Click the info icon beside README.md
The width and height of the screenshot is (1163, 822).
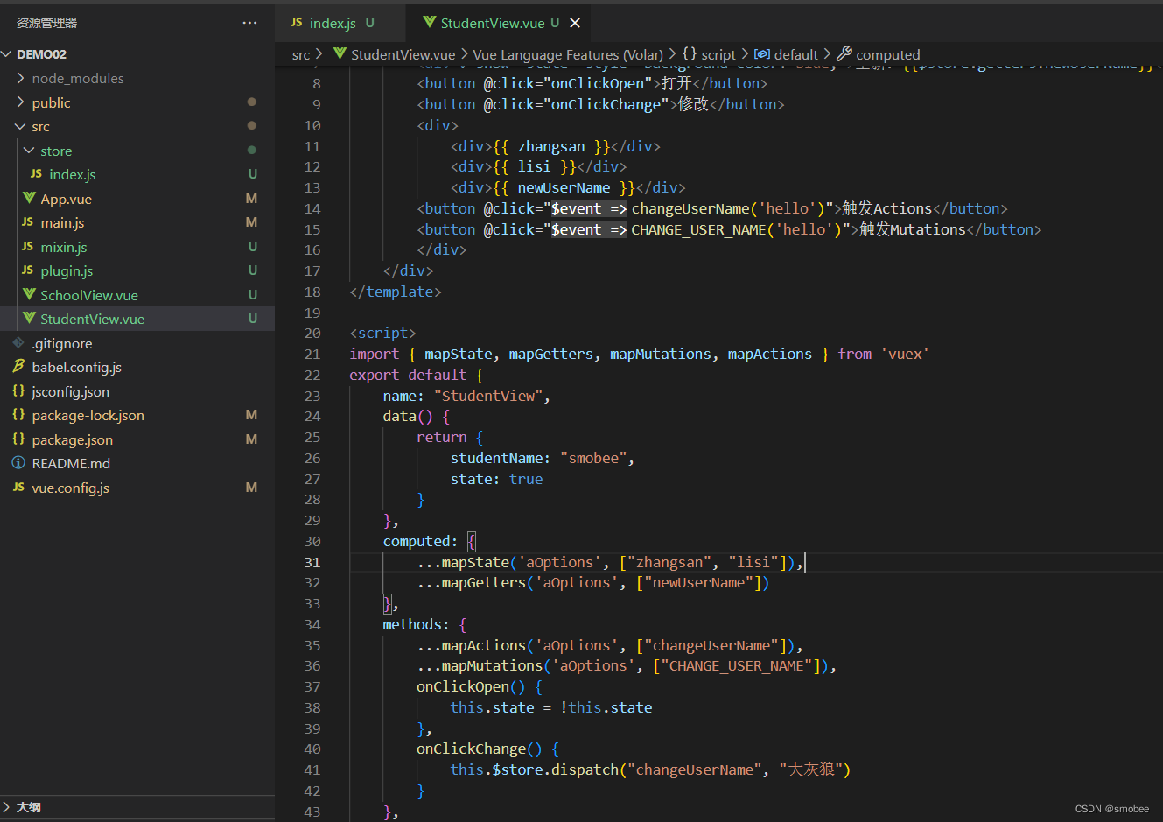[18, 462]
